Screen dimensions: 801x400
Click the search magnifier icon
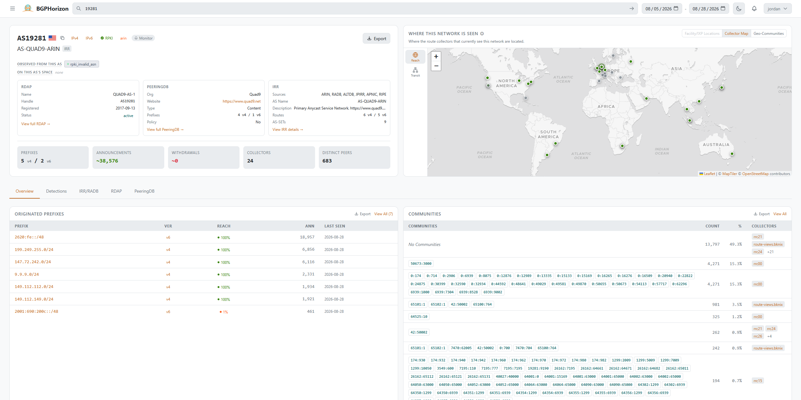click(79, 8)
